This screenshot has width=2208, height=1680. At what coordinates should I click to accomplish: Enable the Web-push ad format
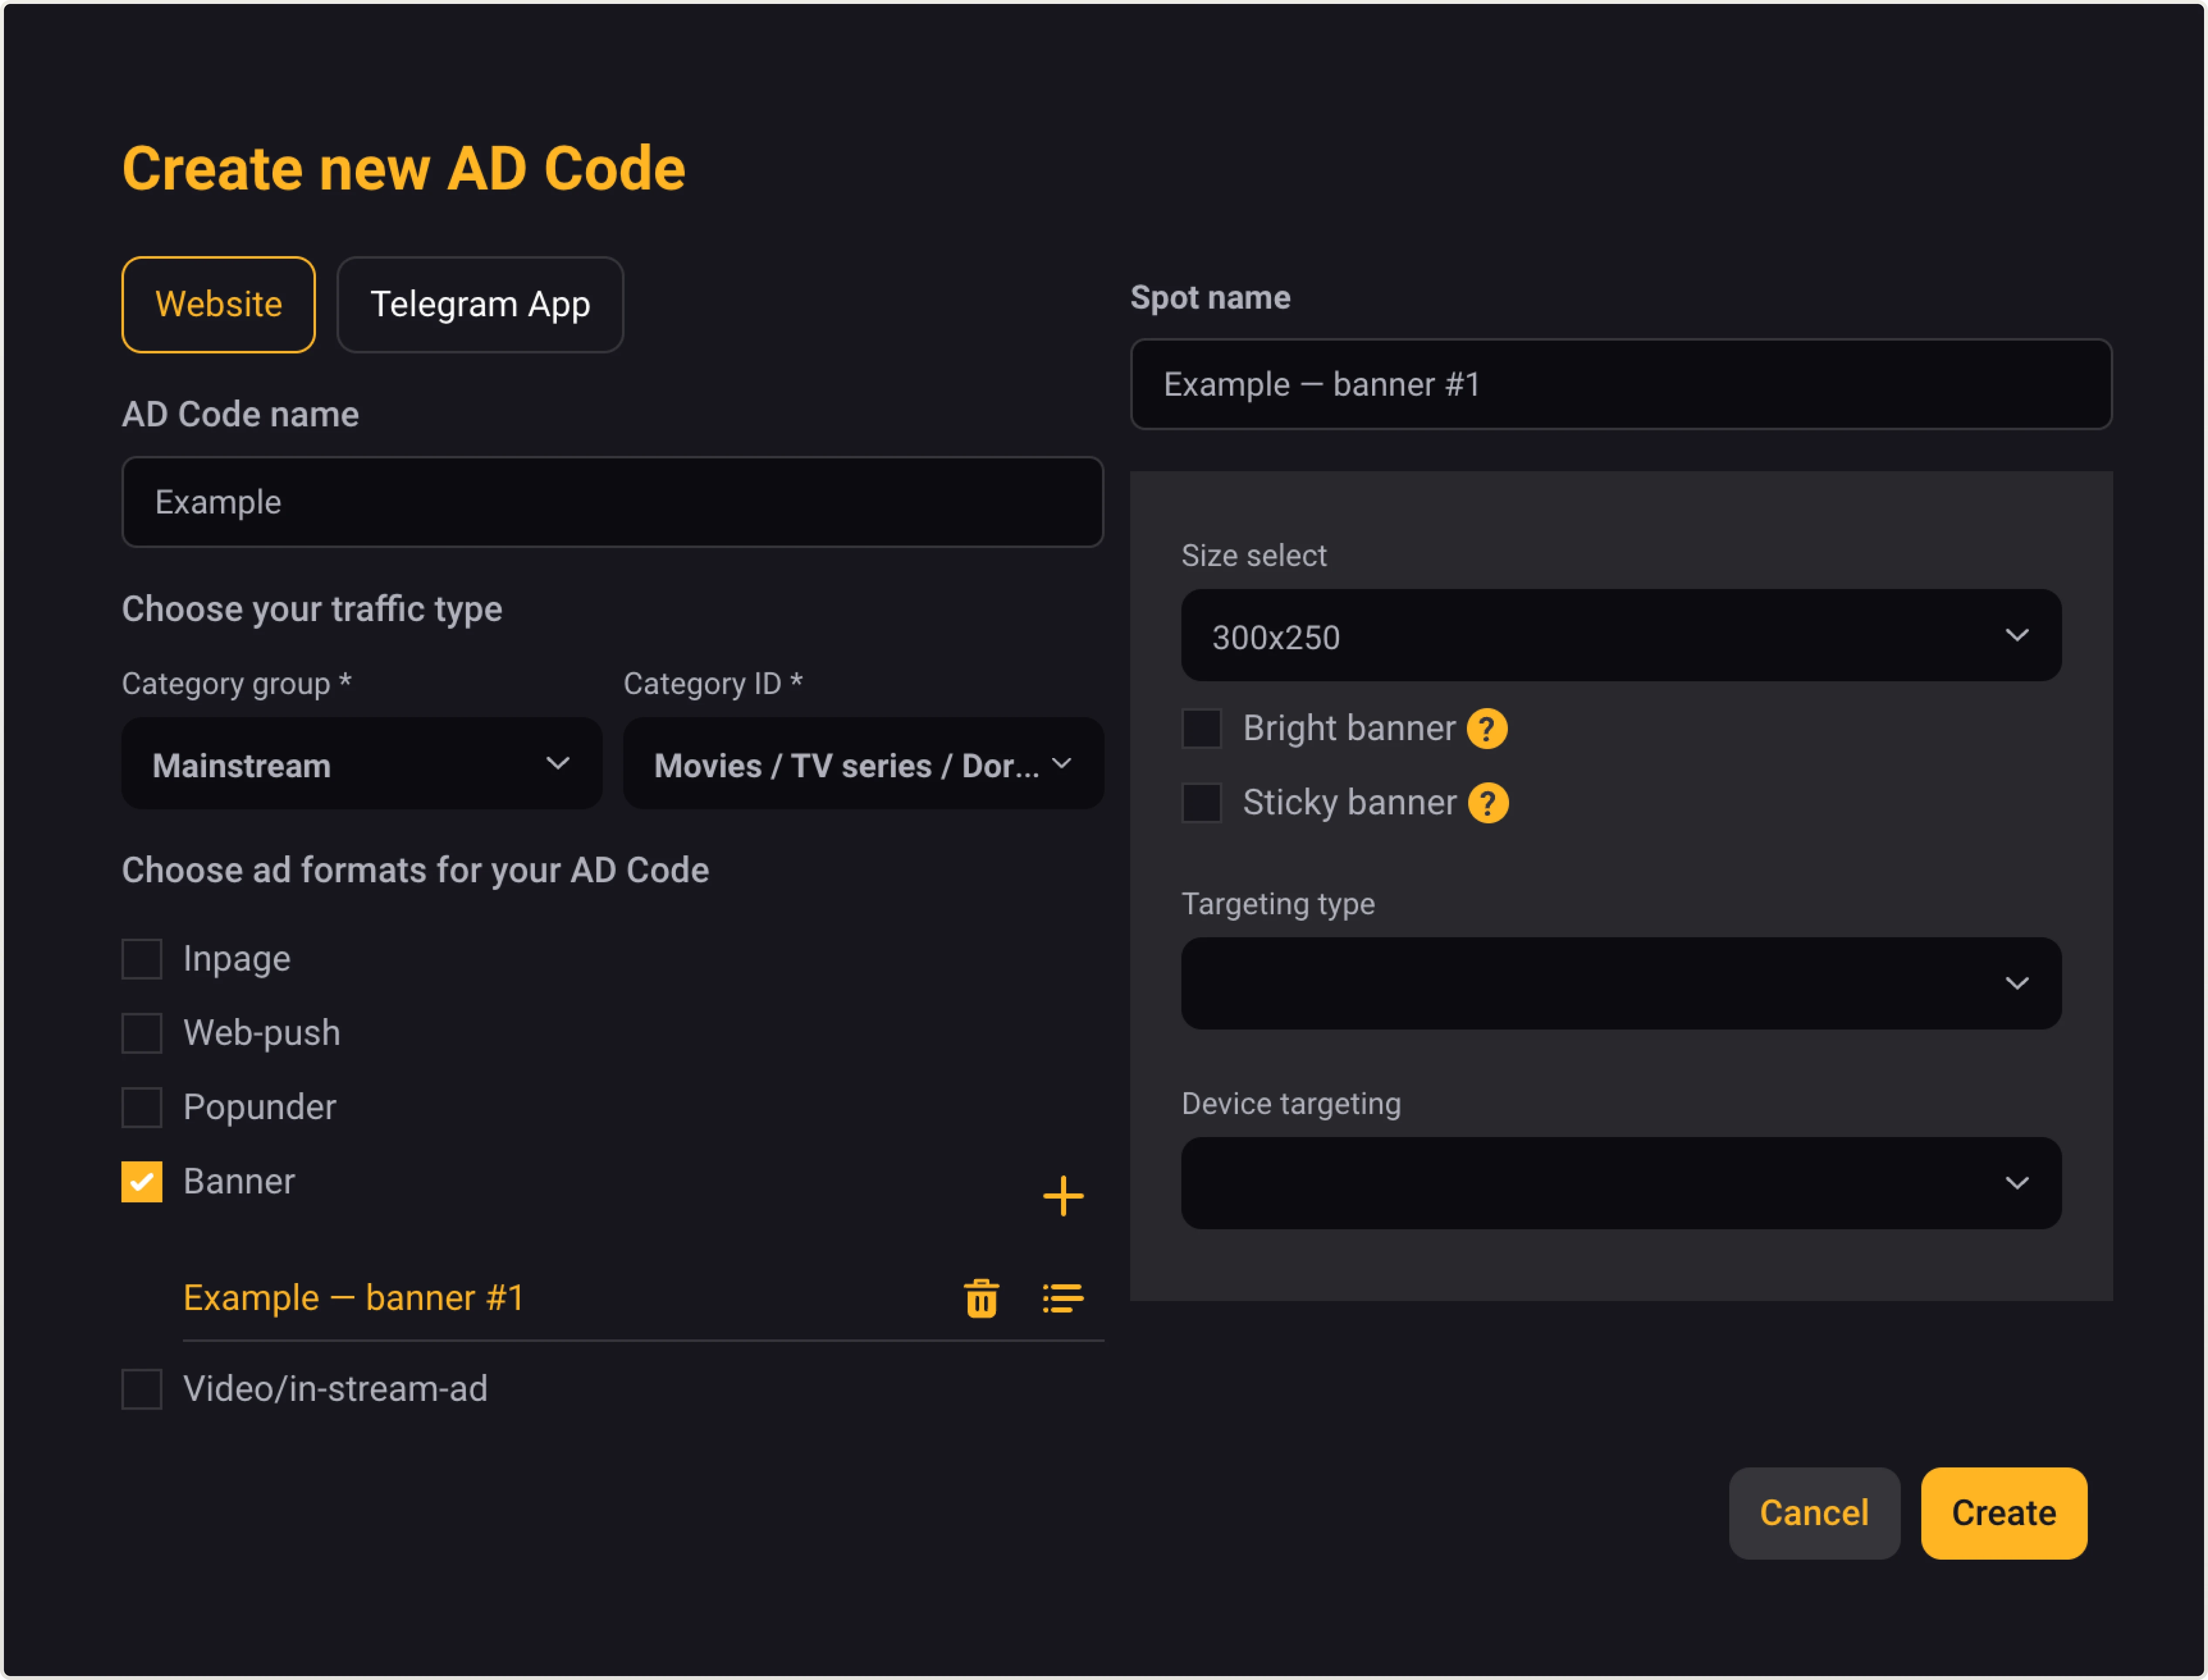(142, 1032)
